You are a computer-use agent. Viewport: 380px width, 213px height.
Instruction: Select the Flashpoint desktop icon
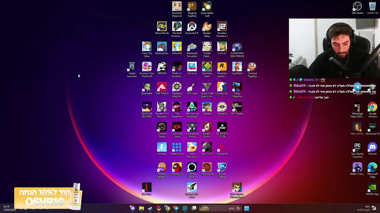pos(222,149)
